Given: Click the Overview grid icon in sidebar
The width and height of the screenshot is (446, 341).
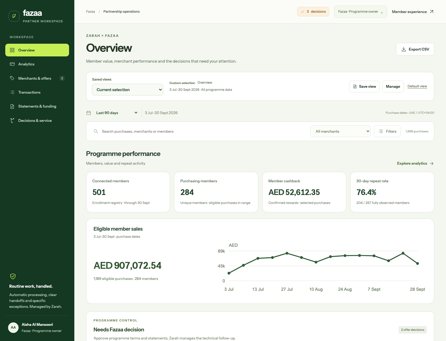Looking at the screenshot, I should coord(12,50).
